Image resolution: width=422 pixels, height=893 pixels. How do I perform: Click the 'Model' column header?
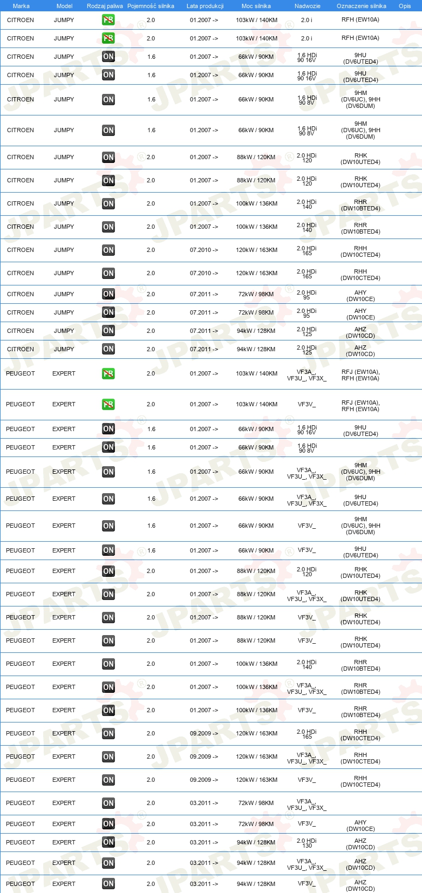(x=64, y=6)
